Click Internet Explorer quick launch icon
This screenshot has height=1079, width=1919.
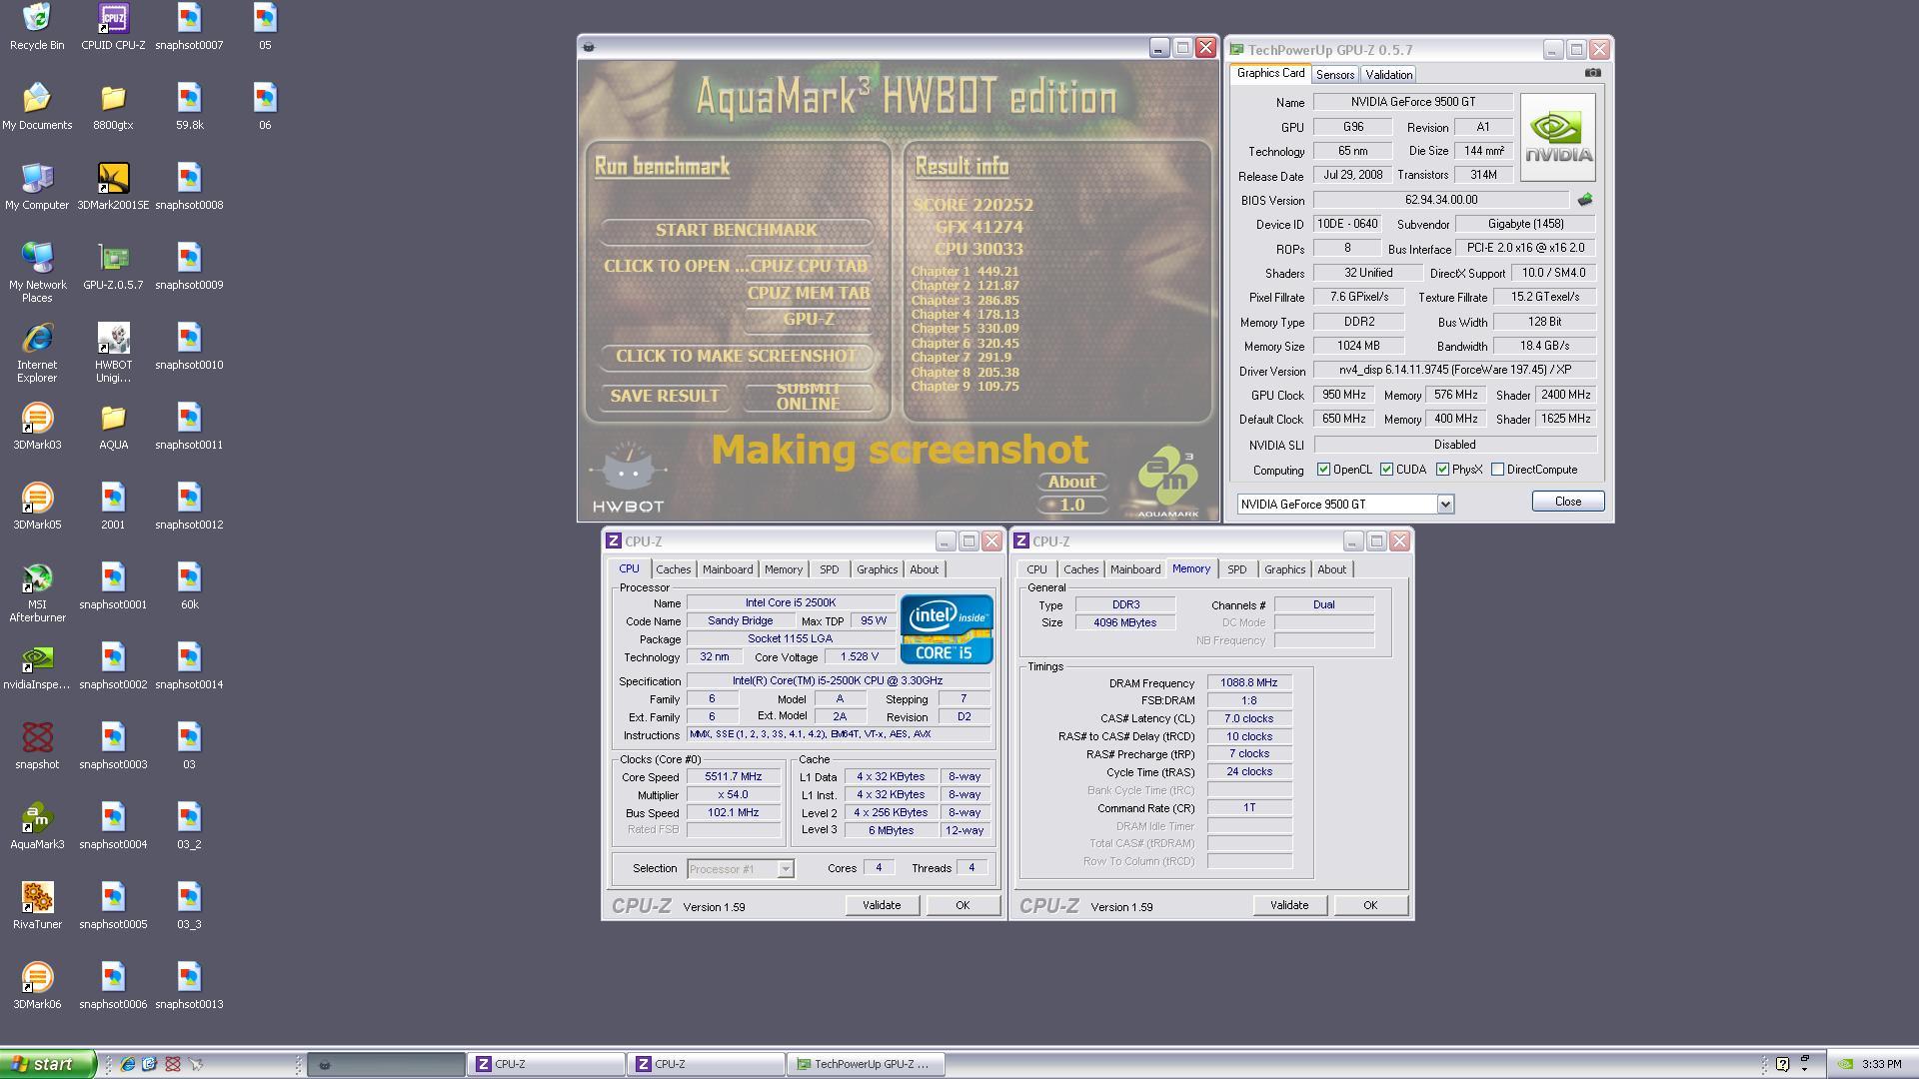pos(128,1064)
